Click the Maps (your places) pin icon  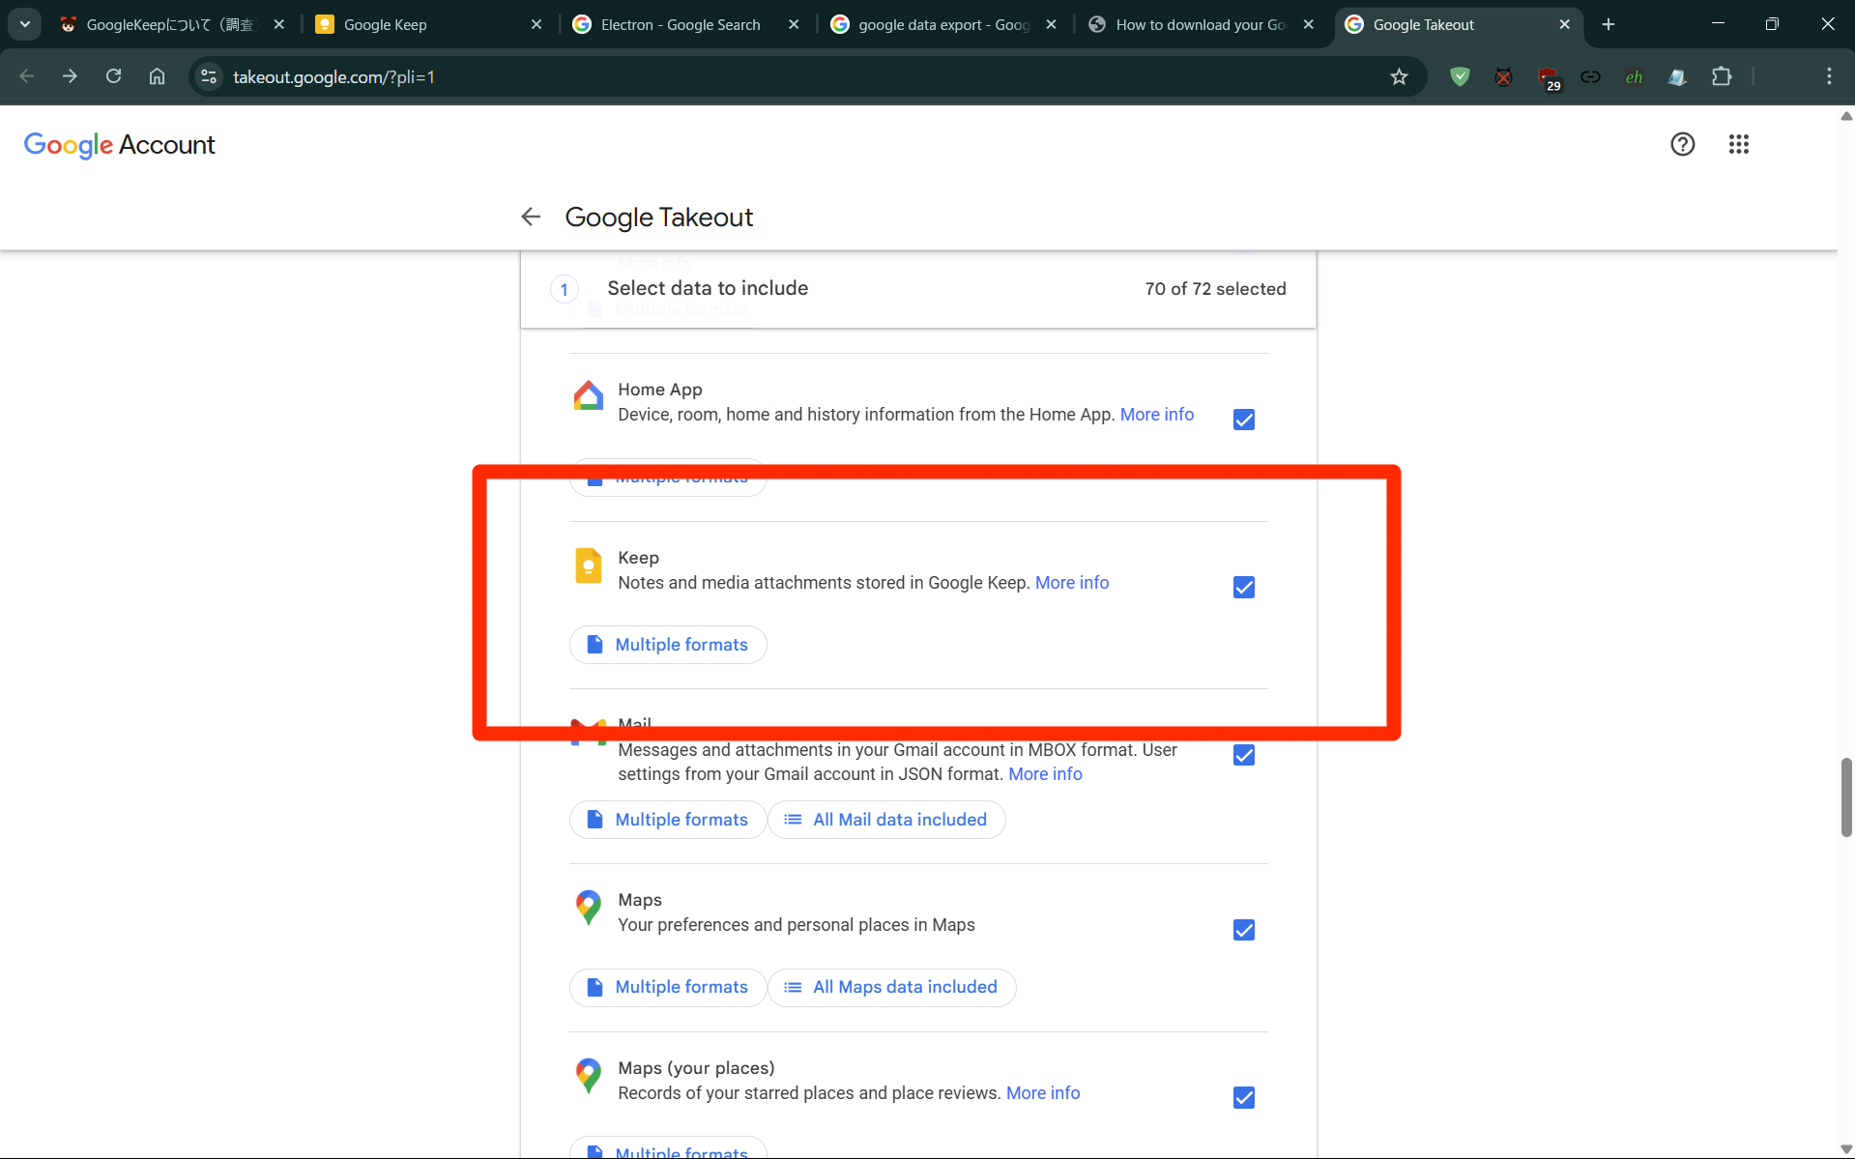tap(588, 1075)
